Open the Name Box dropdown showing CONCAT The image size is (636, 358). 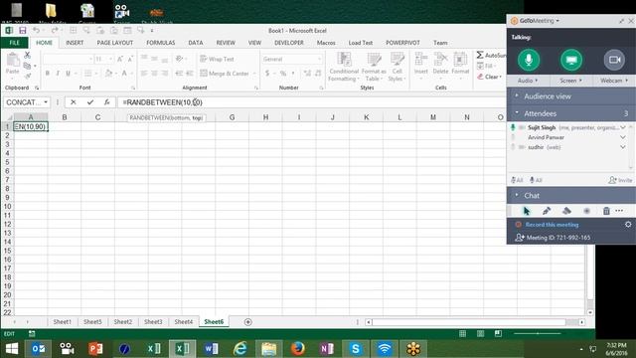tap(46, 102)
